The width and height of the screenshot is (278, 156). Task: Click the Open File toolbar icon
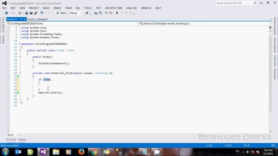tap(26, 13)
